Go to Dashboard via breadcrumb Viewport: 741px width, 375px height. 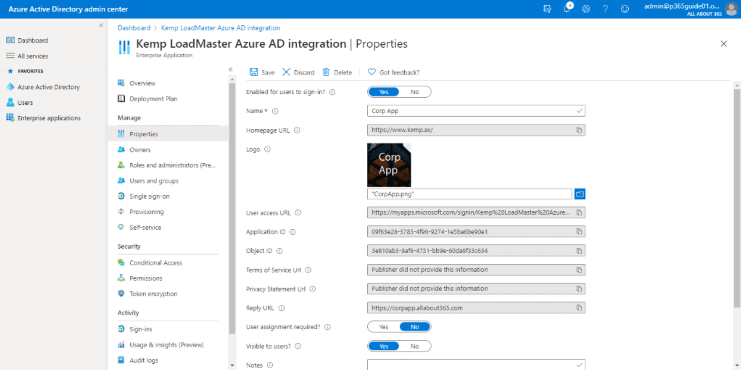134,28
